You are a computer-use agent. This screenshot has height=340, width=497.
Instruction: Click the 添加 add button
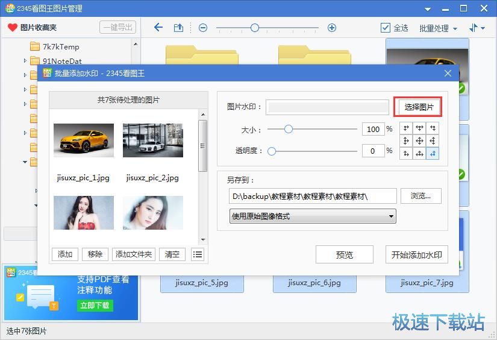point(65,254)
